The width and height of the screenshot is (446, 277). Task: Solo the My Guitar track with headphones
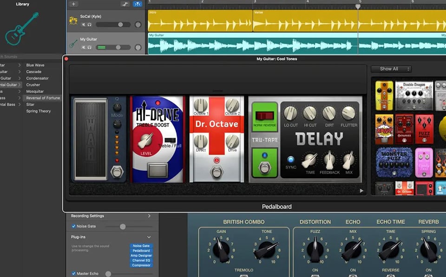89,47
